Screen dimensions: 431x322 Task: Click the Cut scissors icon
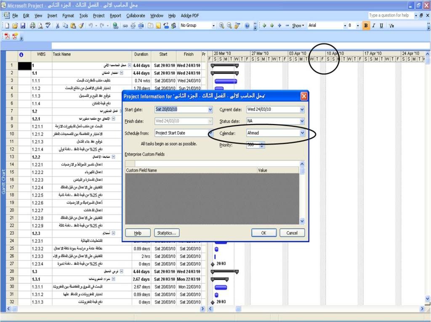(57, 26)
